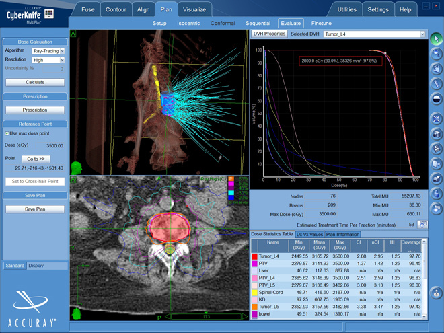Click the floppy disk save icon

[437, 149]
